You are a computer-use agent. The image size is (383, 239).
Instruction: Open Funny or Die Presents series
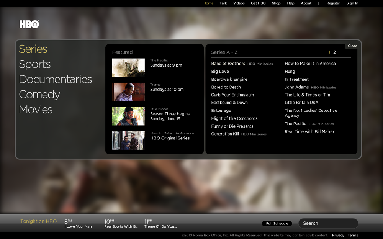pos(232,126)
